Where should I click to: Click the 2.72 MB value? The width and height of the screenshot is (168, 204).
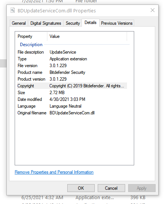pos(57,93)
